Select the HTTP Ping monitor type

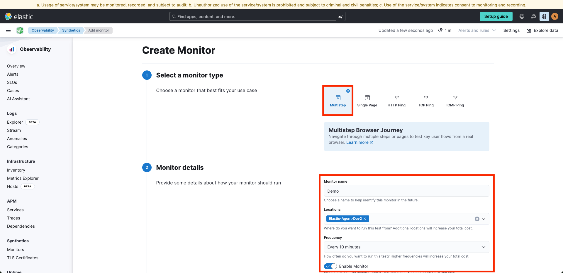396,101
